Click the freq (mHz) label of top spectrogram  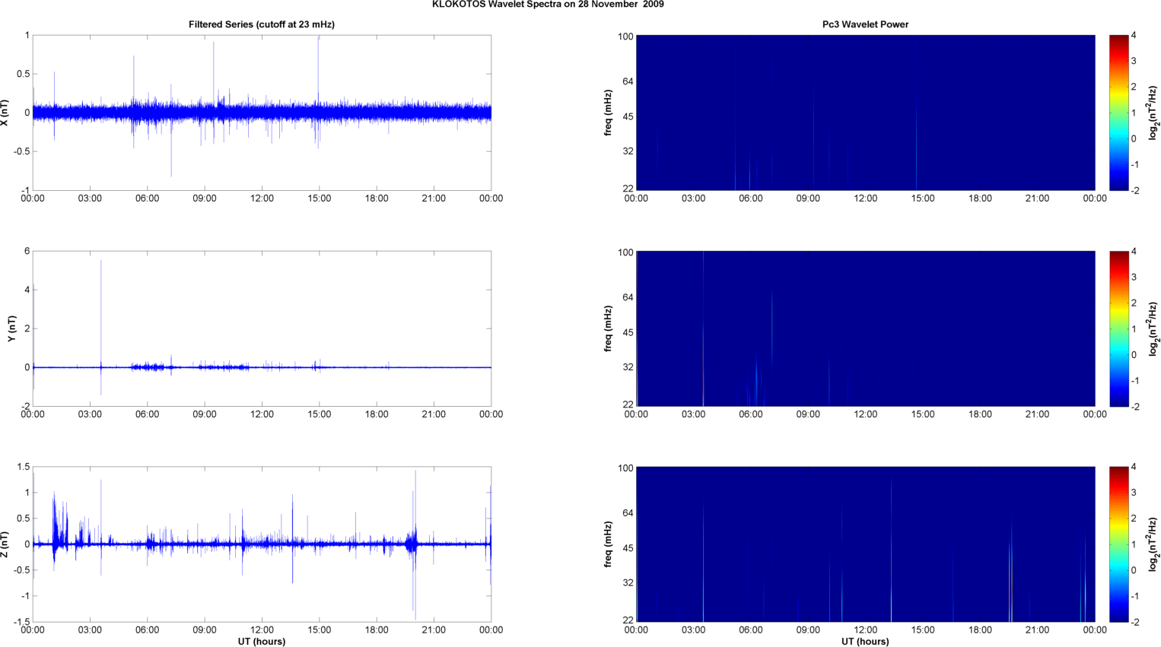(x=608, y=113)
